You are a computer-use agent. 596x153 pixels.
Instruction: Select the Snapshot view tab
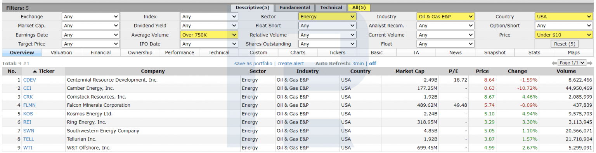tap(495, 52)
